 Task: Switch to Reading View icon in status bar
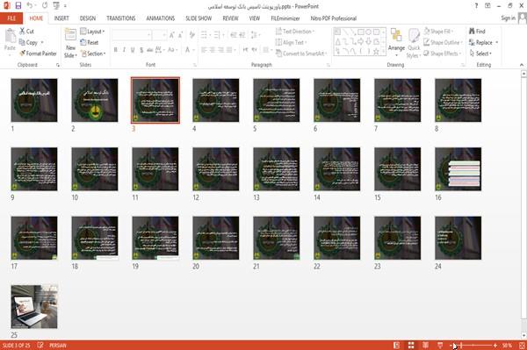coord(425,346)
